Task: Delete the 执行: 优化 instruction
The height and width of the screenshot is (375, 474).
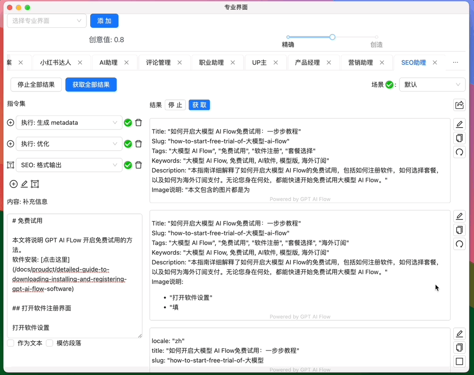Action: pos(138,144)
